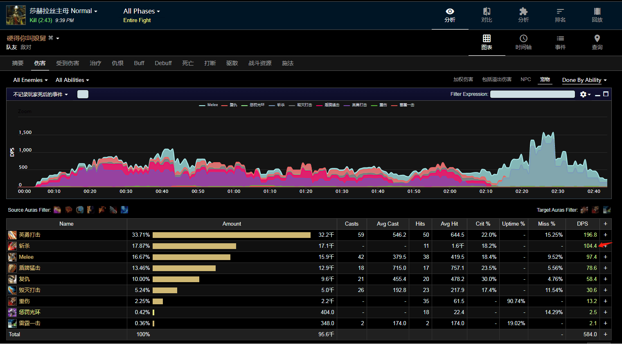Screen dimensions: 622x344
Task: Toggle the 盾牌猛击 series in the chart legend
Action: [x=328, y=105]
